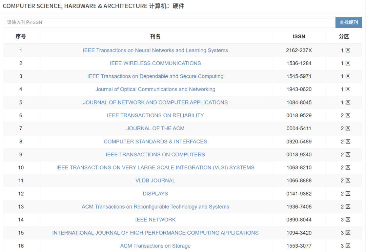Select ISSN value 0141-9382
366x252 pixels.
coord(299,194)
